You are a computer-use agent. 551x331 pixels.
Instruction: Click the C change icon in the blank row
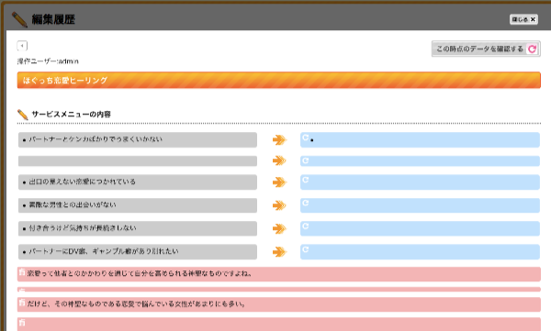[x=306, y=160]
